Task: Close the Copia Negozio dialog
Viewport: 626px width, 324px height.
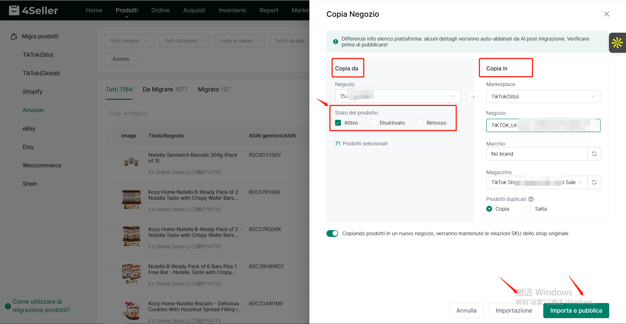Action: tap(606, 14)
